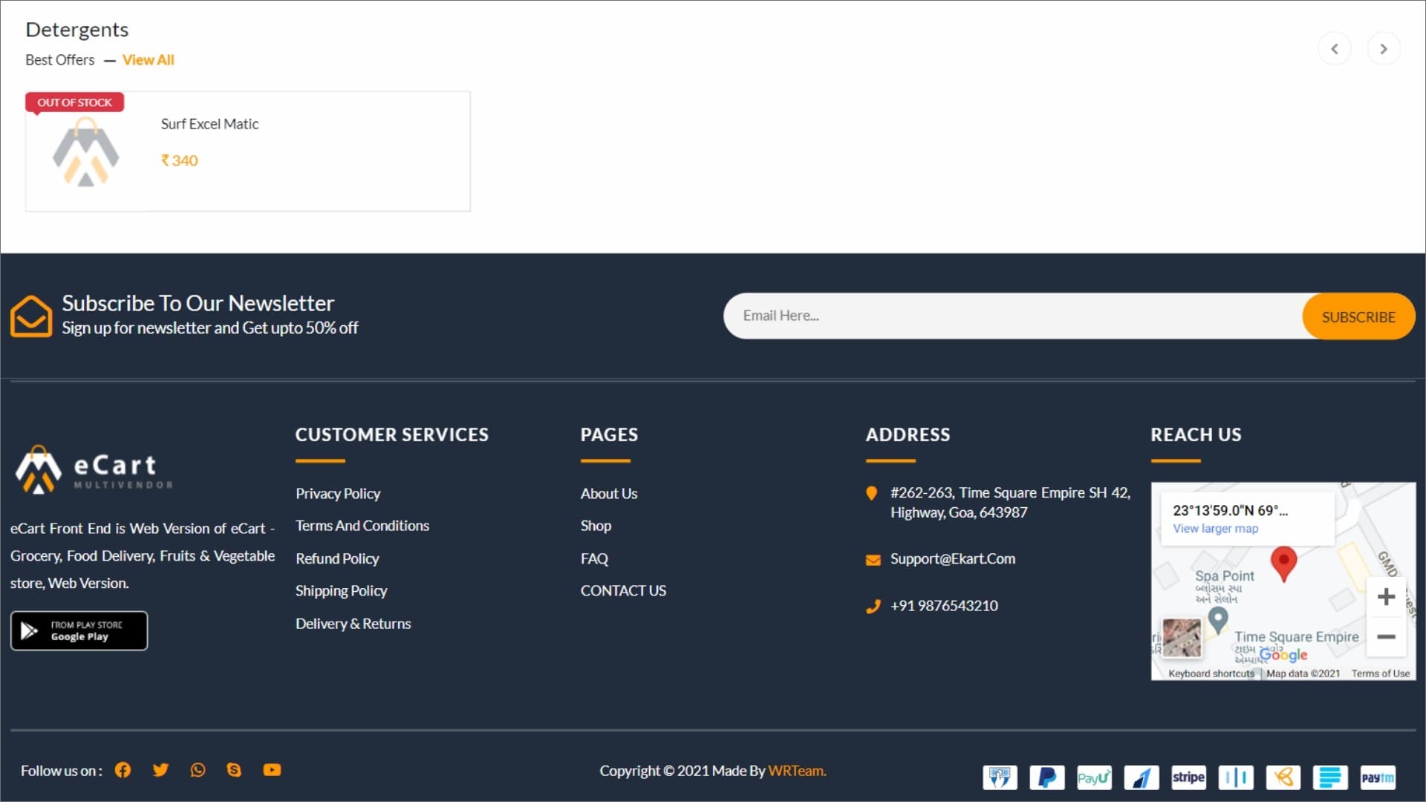Click the OUT OF STOCK product toggle
Image resolution: width=1426 pixels, height=802 pixels.
pyautogui.click(x=74, y=102)
